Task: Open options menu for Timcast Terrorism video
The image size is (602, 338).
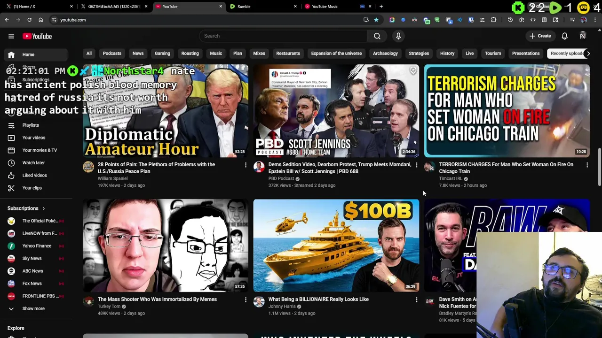Action: coord(587,165)
